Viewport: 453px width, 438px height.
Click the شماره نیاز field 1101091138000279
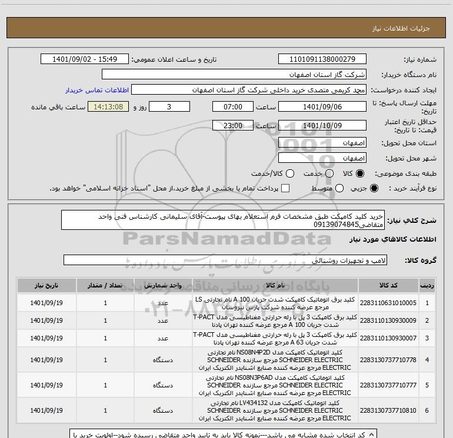[322, 59]
